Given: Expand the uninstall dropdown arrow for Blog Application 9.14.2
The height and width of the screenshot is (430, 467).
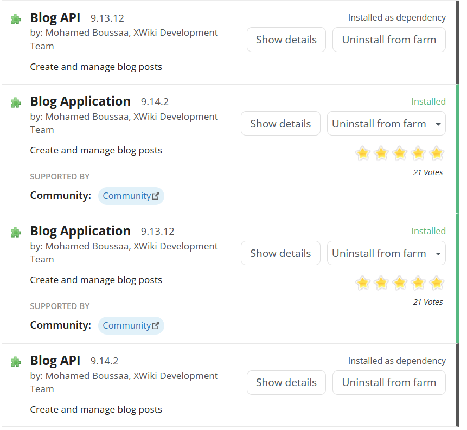Looking at the screenshot, I should tap(438, 124).
